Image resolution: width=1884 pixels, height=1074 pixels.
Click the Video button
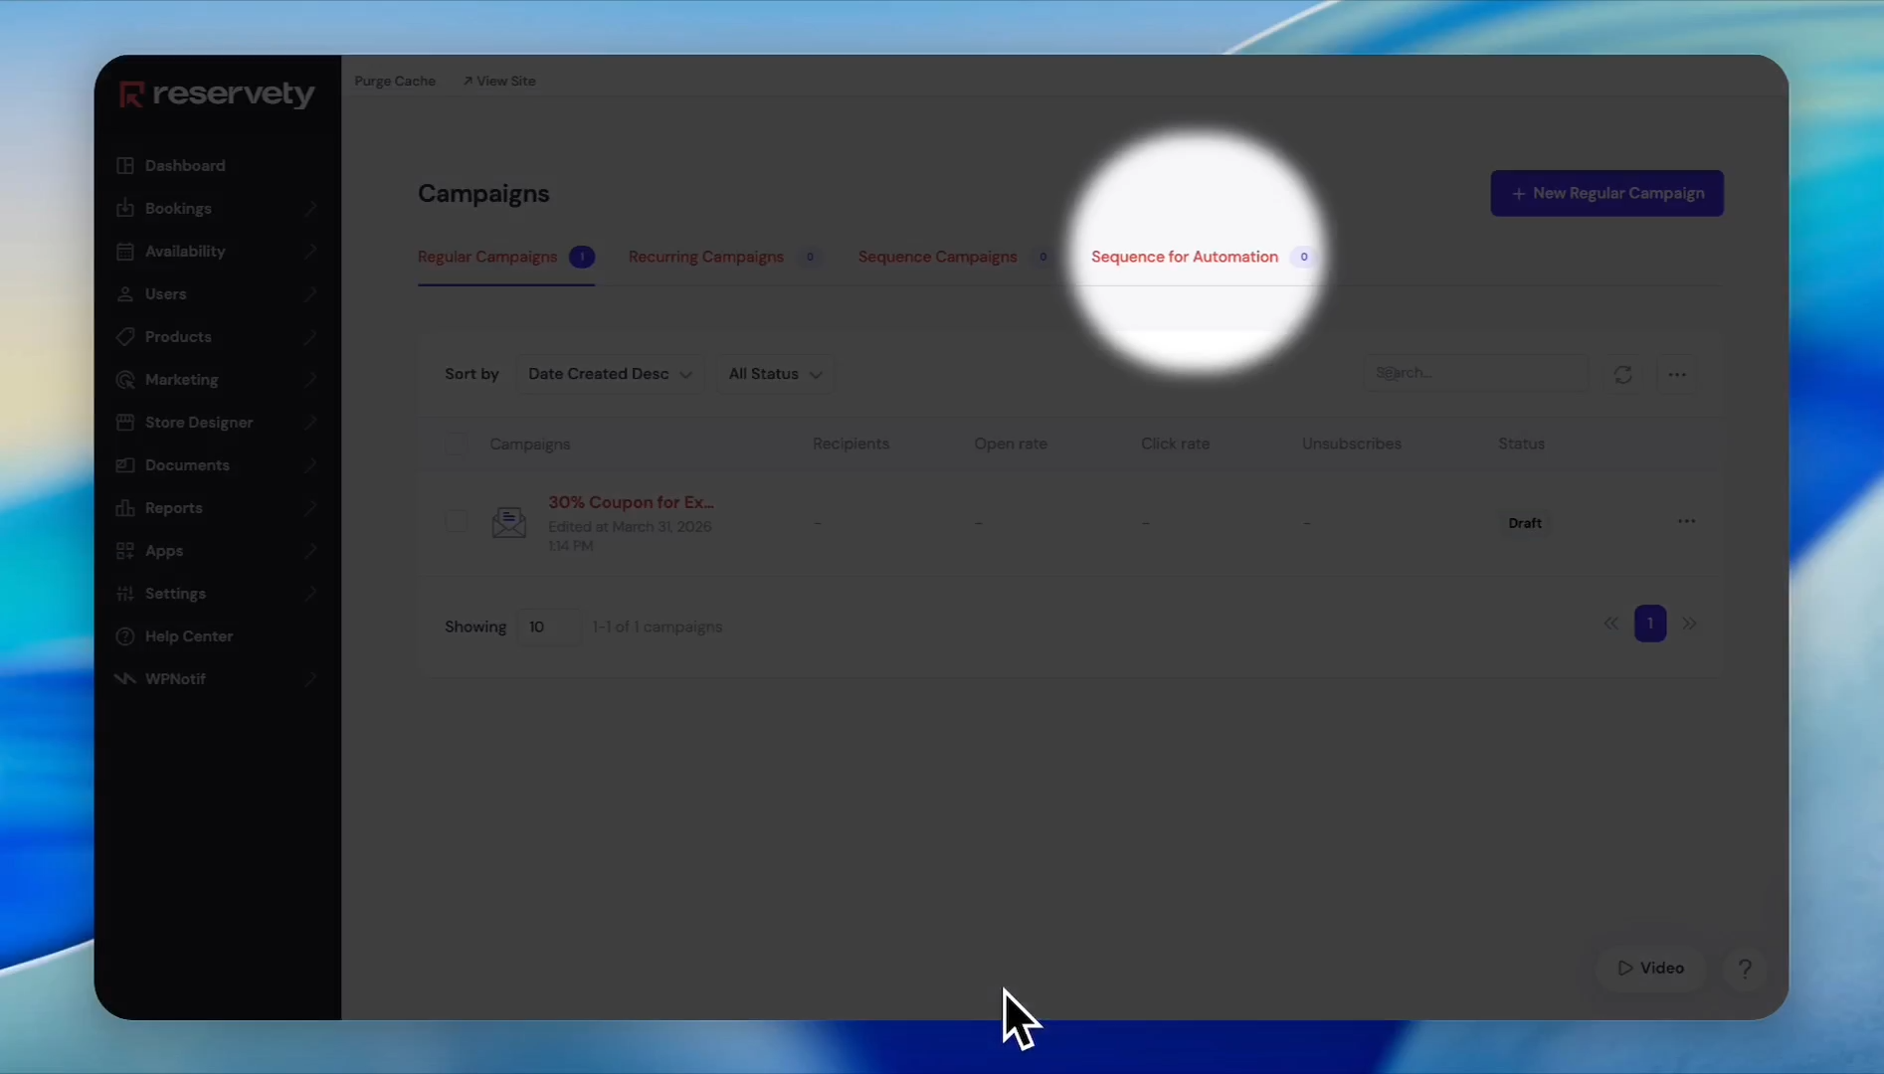coord(1650,968)
